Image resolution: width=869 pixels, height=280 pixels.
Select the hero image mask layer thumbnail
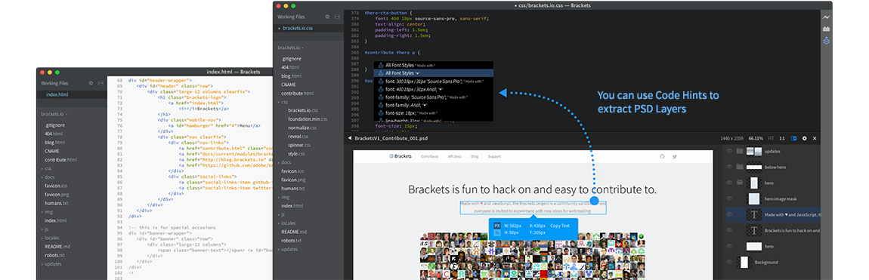pyautogui.click(x=753, y=198)
